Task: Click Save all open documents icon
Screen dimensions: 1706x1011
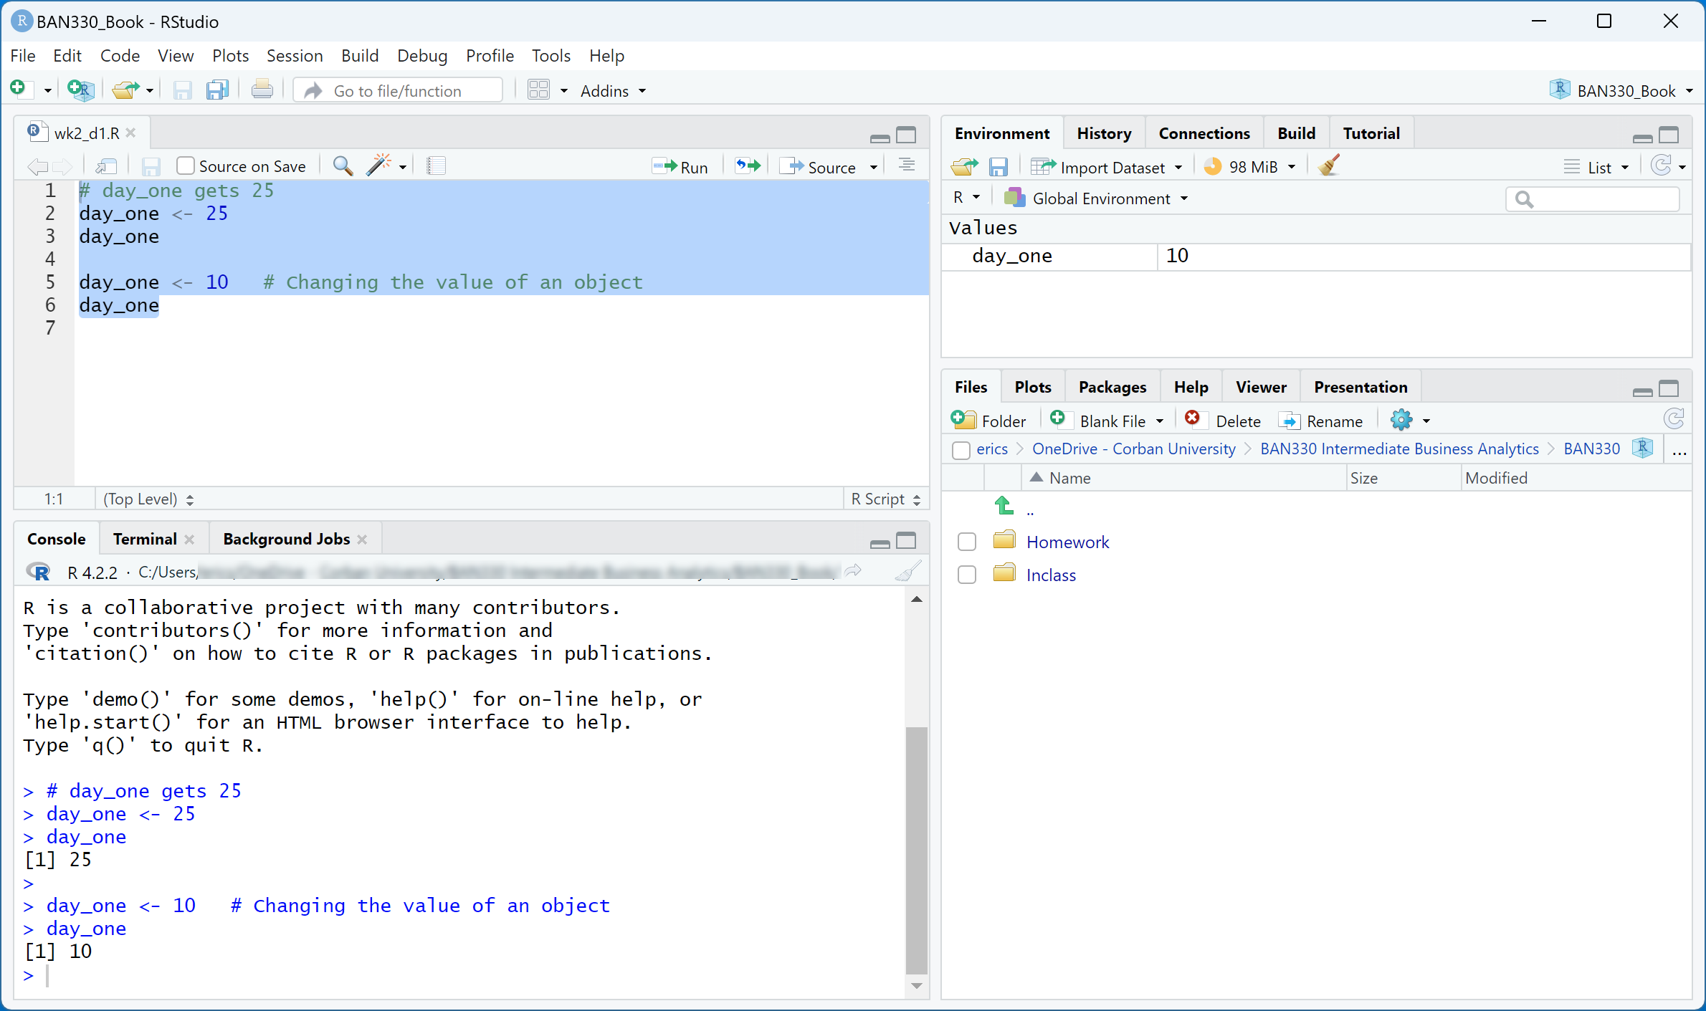Action: pyautogui.click(x=216, y=90)
